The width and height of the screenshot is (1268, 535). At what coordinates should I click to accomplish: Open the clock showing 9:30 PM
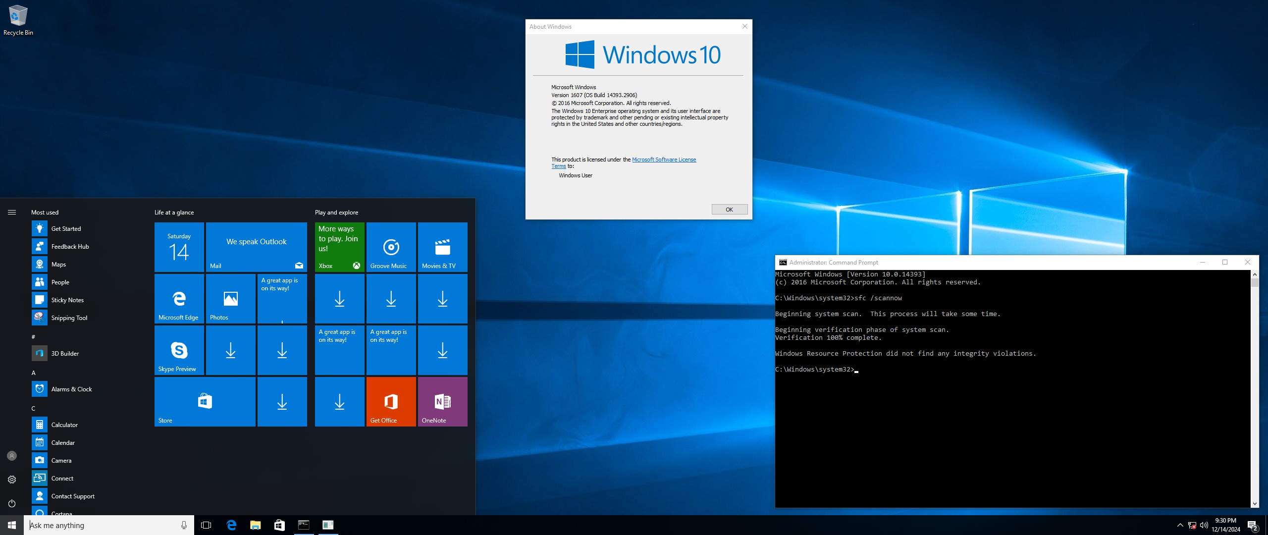coord(1226,525)
